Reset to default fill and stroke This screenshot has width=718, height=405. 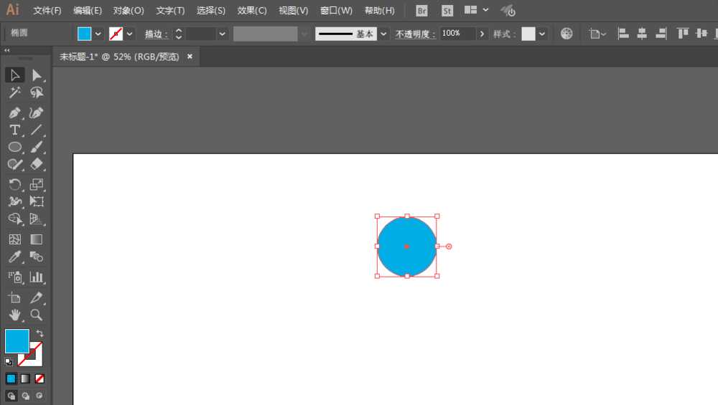[x=9, y=362]
